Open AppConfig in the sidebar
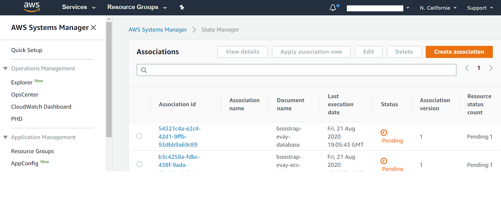The image size is (501, 210). click(25, 163)
